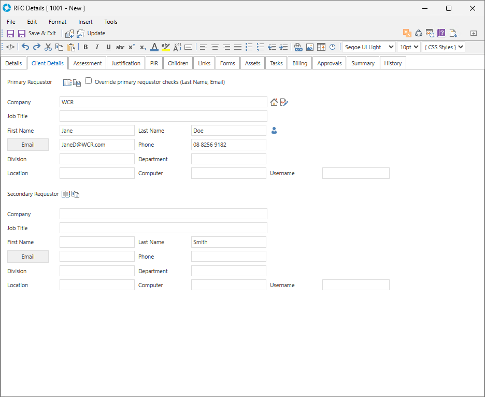
Task: Click the cut scissors icon
Action: [x=48, y=47]
